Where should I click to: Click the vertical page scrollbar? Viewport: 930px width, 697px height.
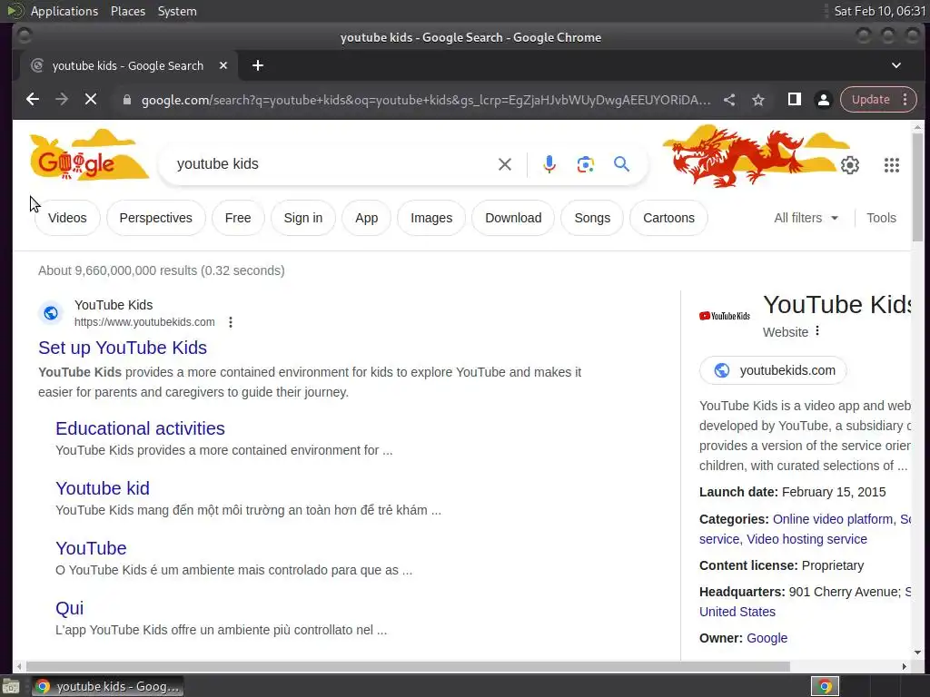917,187
